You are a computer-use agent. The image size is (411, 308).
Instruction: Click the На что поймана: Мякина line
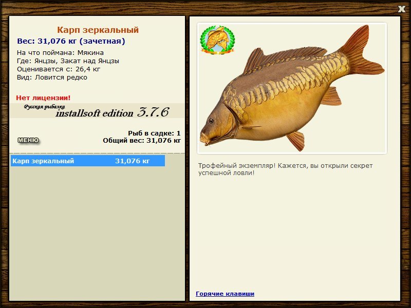60,52
